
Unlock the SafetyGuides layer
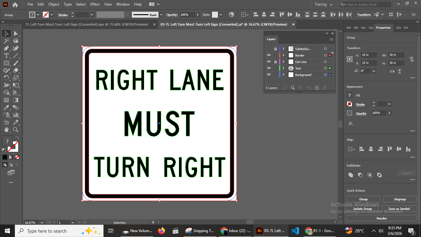(276, 49)
